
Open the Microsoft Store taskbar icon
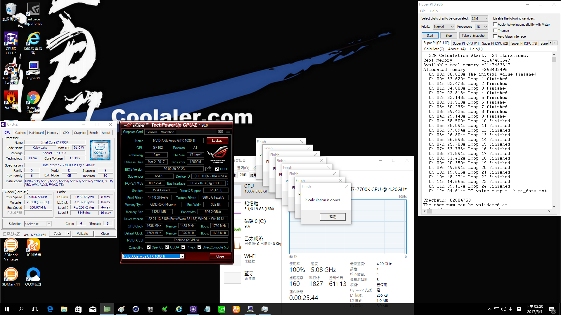(x=78, y=309)
